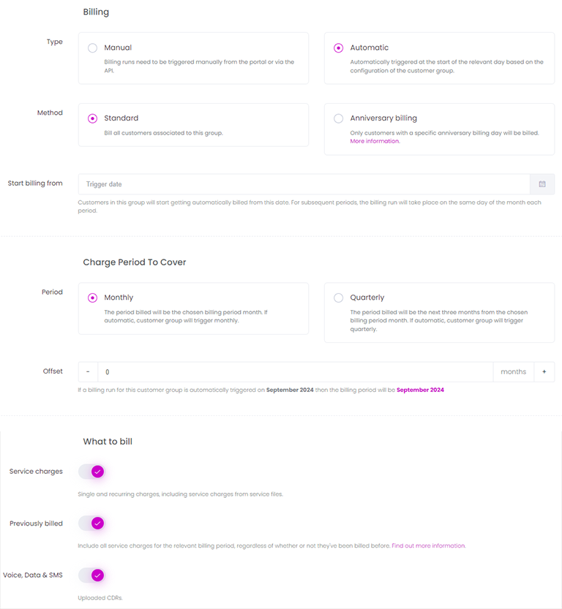Click the Quarterly option card description
Screen dimensions: 562x609
coord(439,320)
